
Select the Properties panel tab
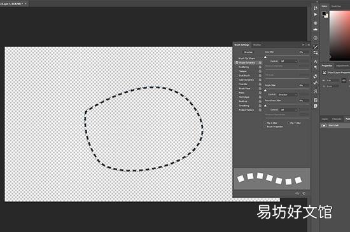[327, 65]
